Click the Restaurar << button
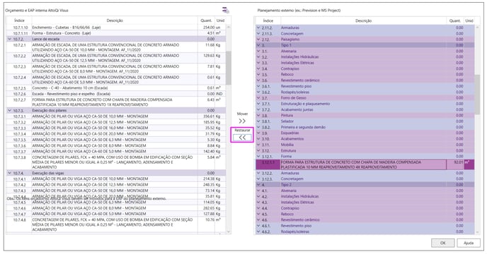The height and width of the screenshot is (254, 487). [x=242, y=138]
